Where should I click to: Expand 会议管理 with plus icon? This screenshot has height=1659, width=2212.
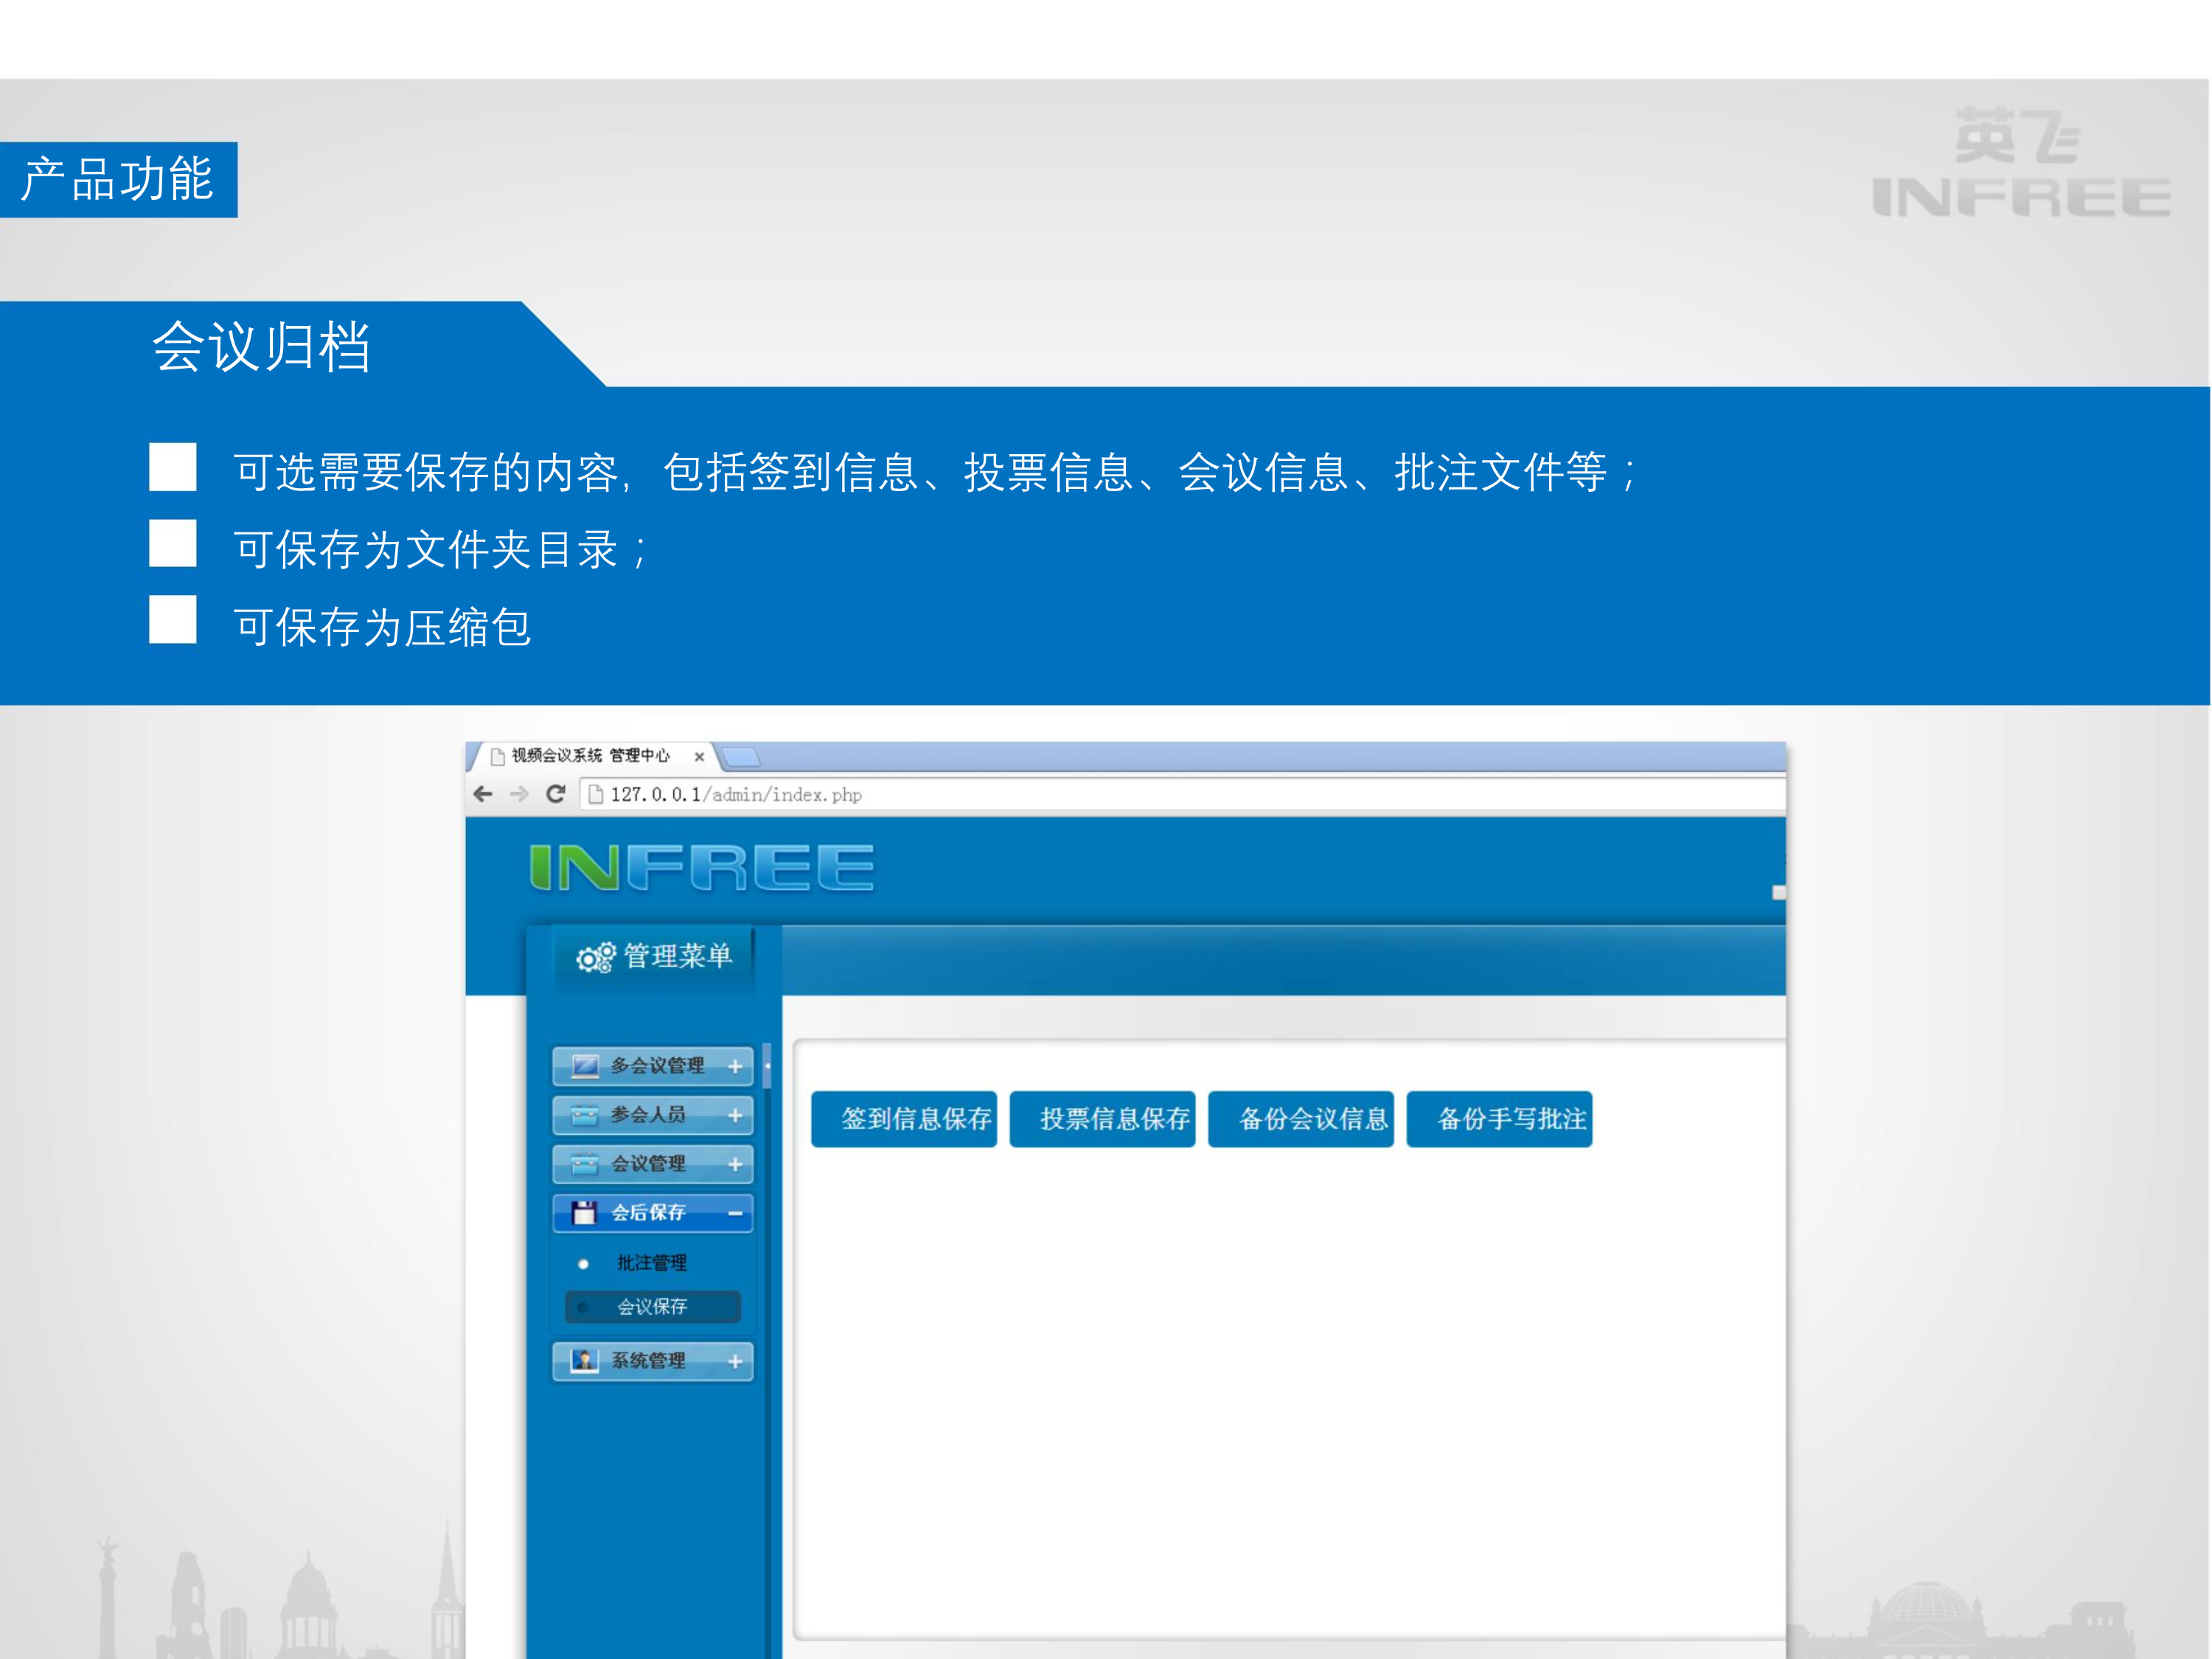[x=735, y=1165]
